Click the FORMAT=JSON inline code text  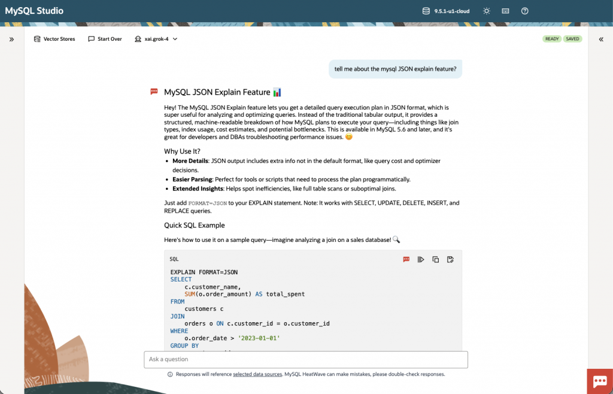click(208, 203)
